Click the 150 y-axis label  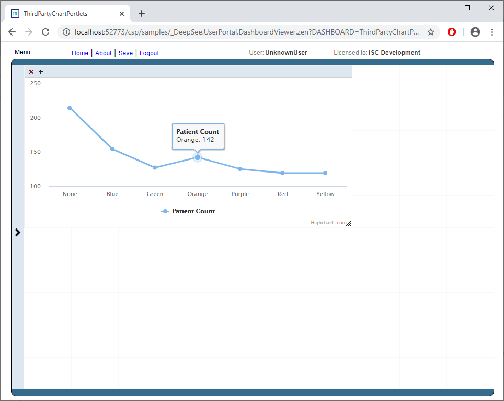[x=36, y=152]
